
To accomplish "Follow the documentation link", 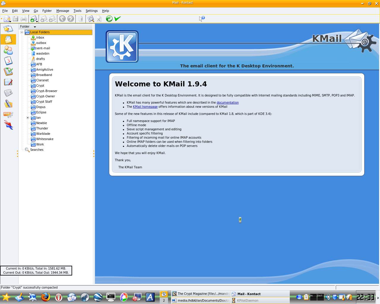I will point(227,103).
